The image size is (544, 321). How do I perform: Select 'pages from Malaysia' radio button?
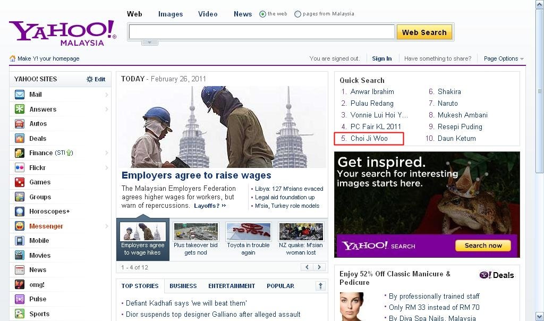coord(297,14)
